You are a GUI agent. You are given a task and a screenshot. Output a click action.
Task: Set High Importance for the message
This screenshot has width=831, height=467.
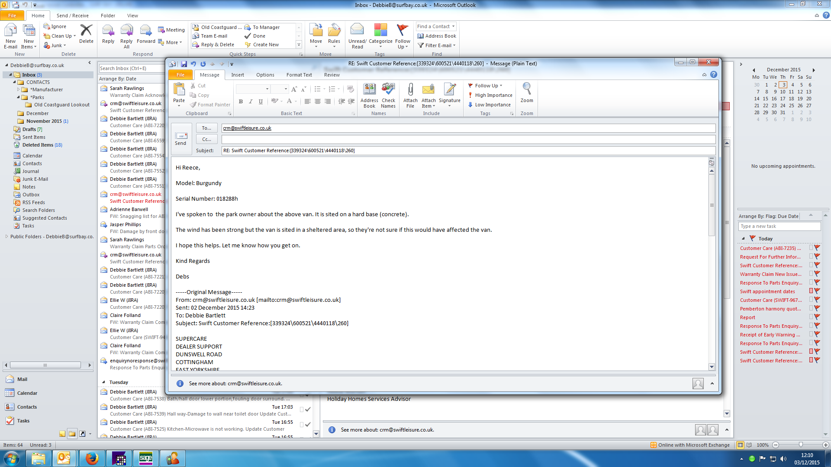click(493, 95)
